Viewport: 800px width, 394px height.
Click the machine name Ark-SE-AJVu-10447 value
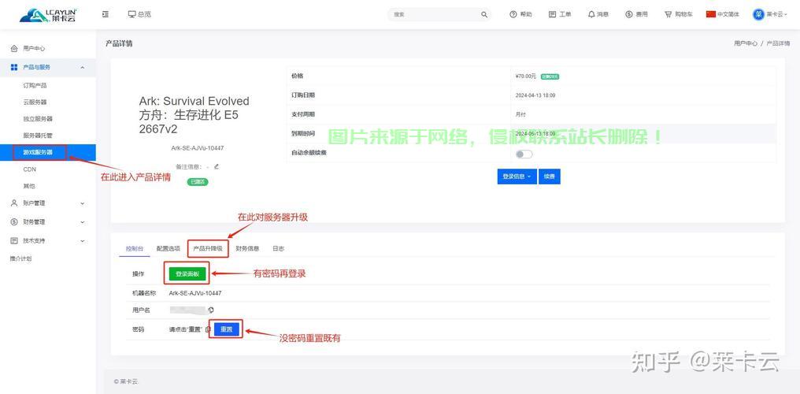point(195,293)
